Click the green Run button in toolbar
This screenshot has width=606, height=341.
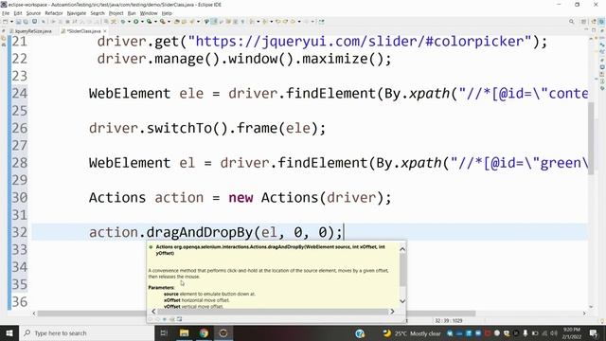[x=135, y=22]
